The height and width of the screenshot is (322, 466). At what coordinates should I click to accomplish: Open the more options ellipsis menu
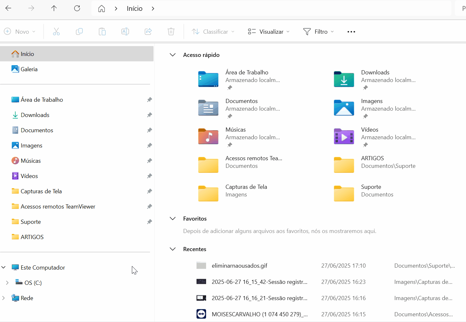pyautogui.click(x=351, y=31)
